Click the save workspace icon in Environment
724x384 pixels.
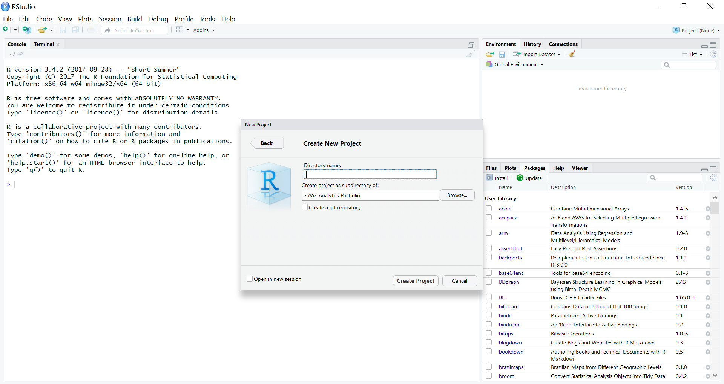pos(502,55)
